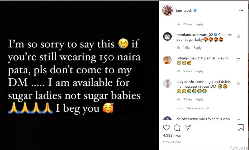
Task: Open the three-dot more options menu
Action: point(241,11)
